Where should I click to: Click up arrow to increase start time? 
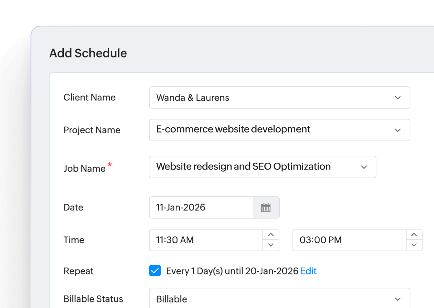(x=271, y=235)
